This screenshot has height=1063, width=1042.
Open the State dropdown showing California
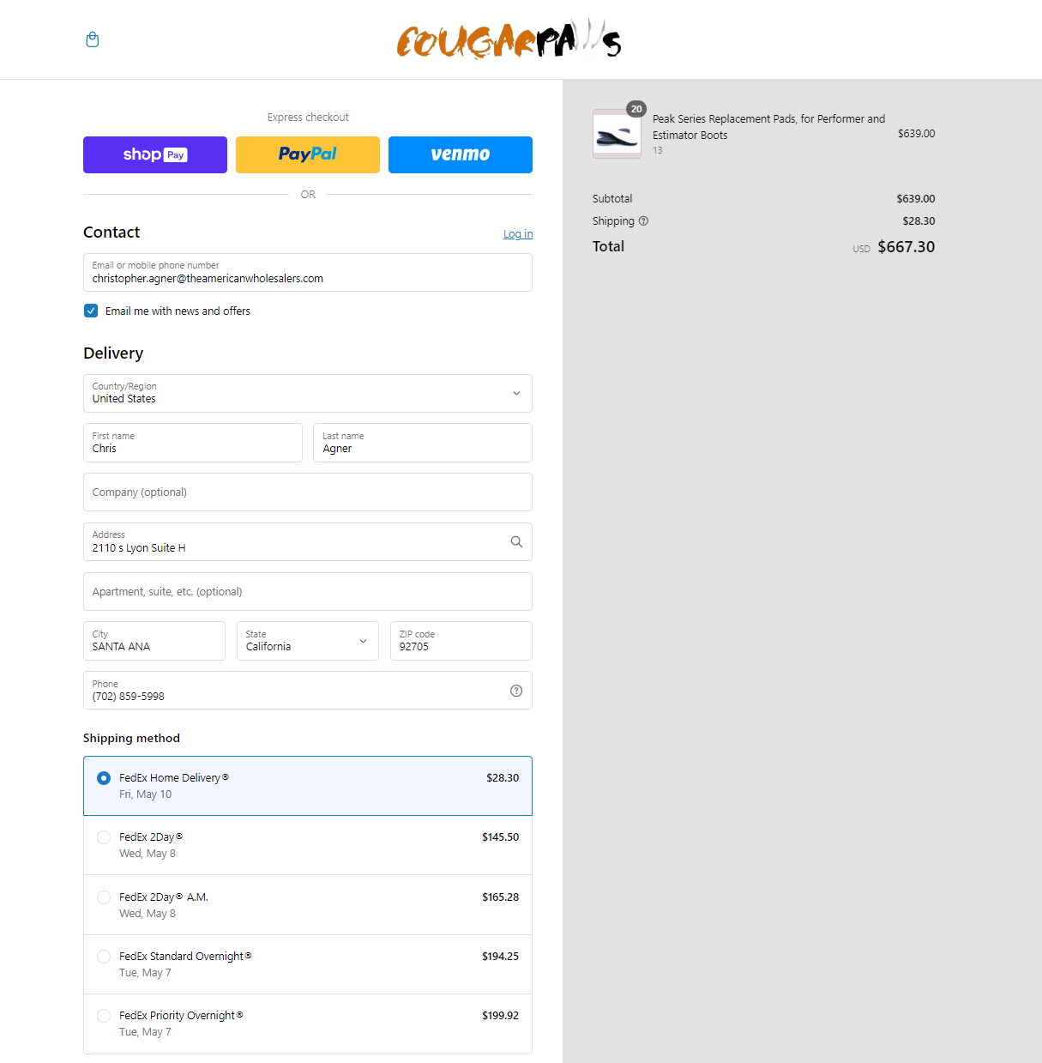coord(308,641)
